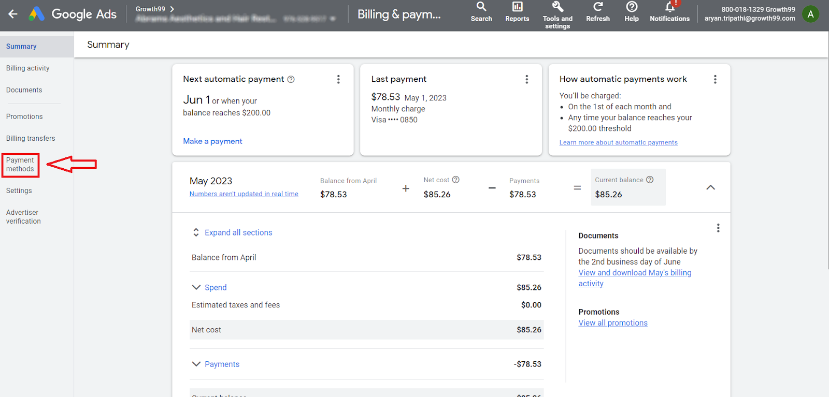
Task: Open Promotions in the sidebar
Action: coord(24,116)
